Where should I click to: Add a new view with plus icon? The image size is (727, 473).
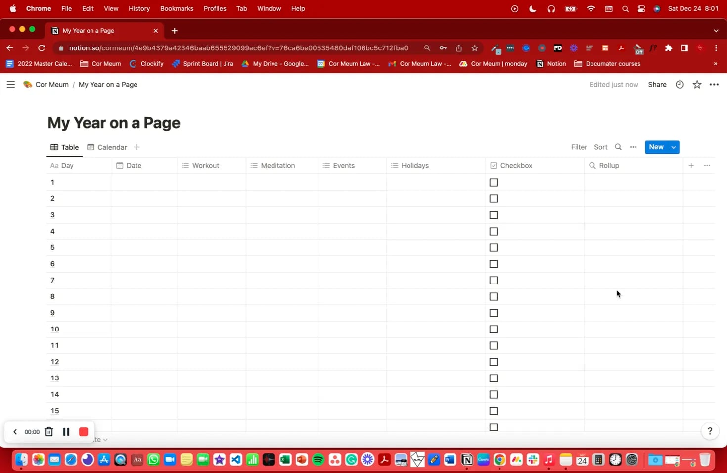[137, 147]
